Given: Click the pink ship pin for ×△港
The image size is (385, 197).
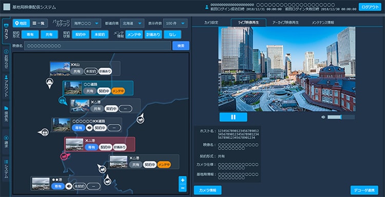Looking at the screenshot, I should click(65, 157).
